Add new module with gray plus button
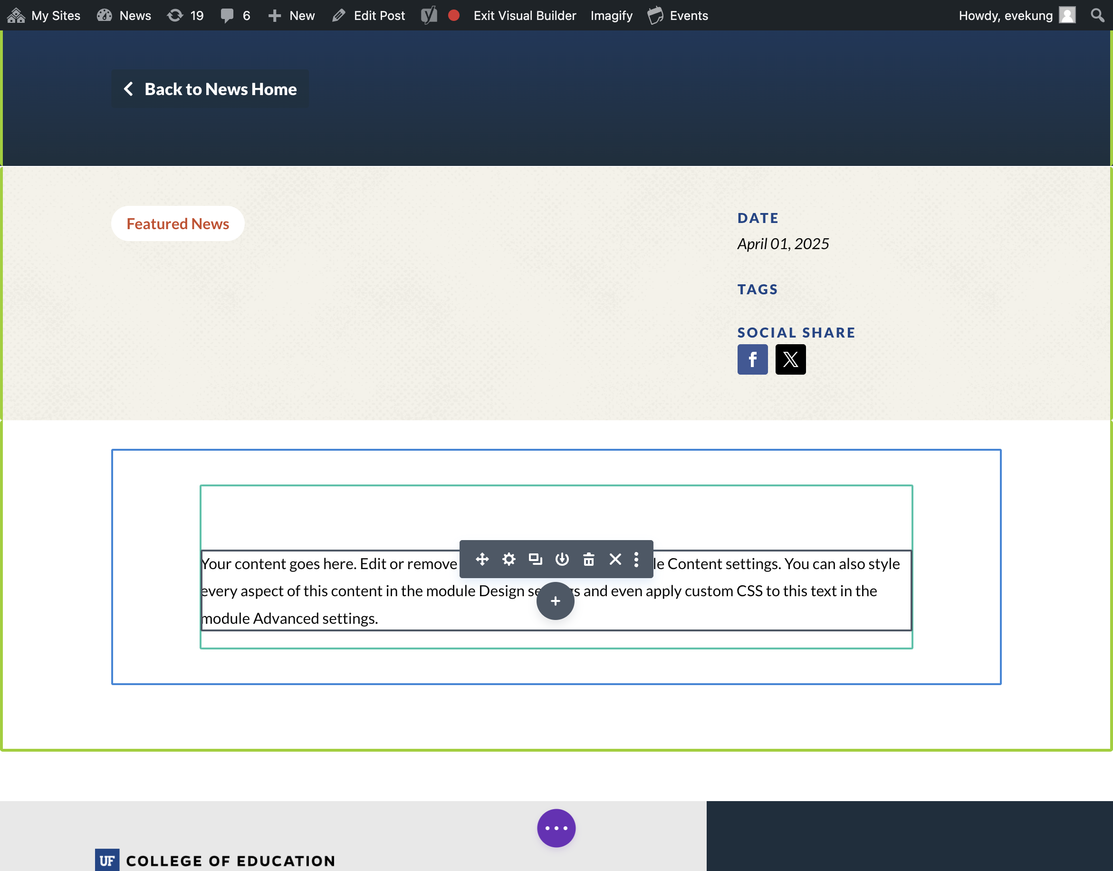Screen dimensions: 1113x871 (x=556, y=601)
